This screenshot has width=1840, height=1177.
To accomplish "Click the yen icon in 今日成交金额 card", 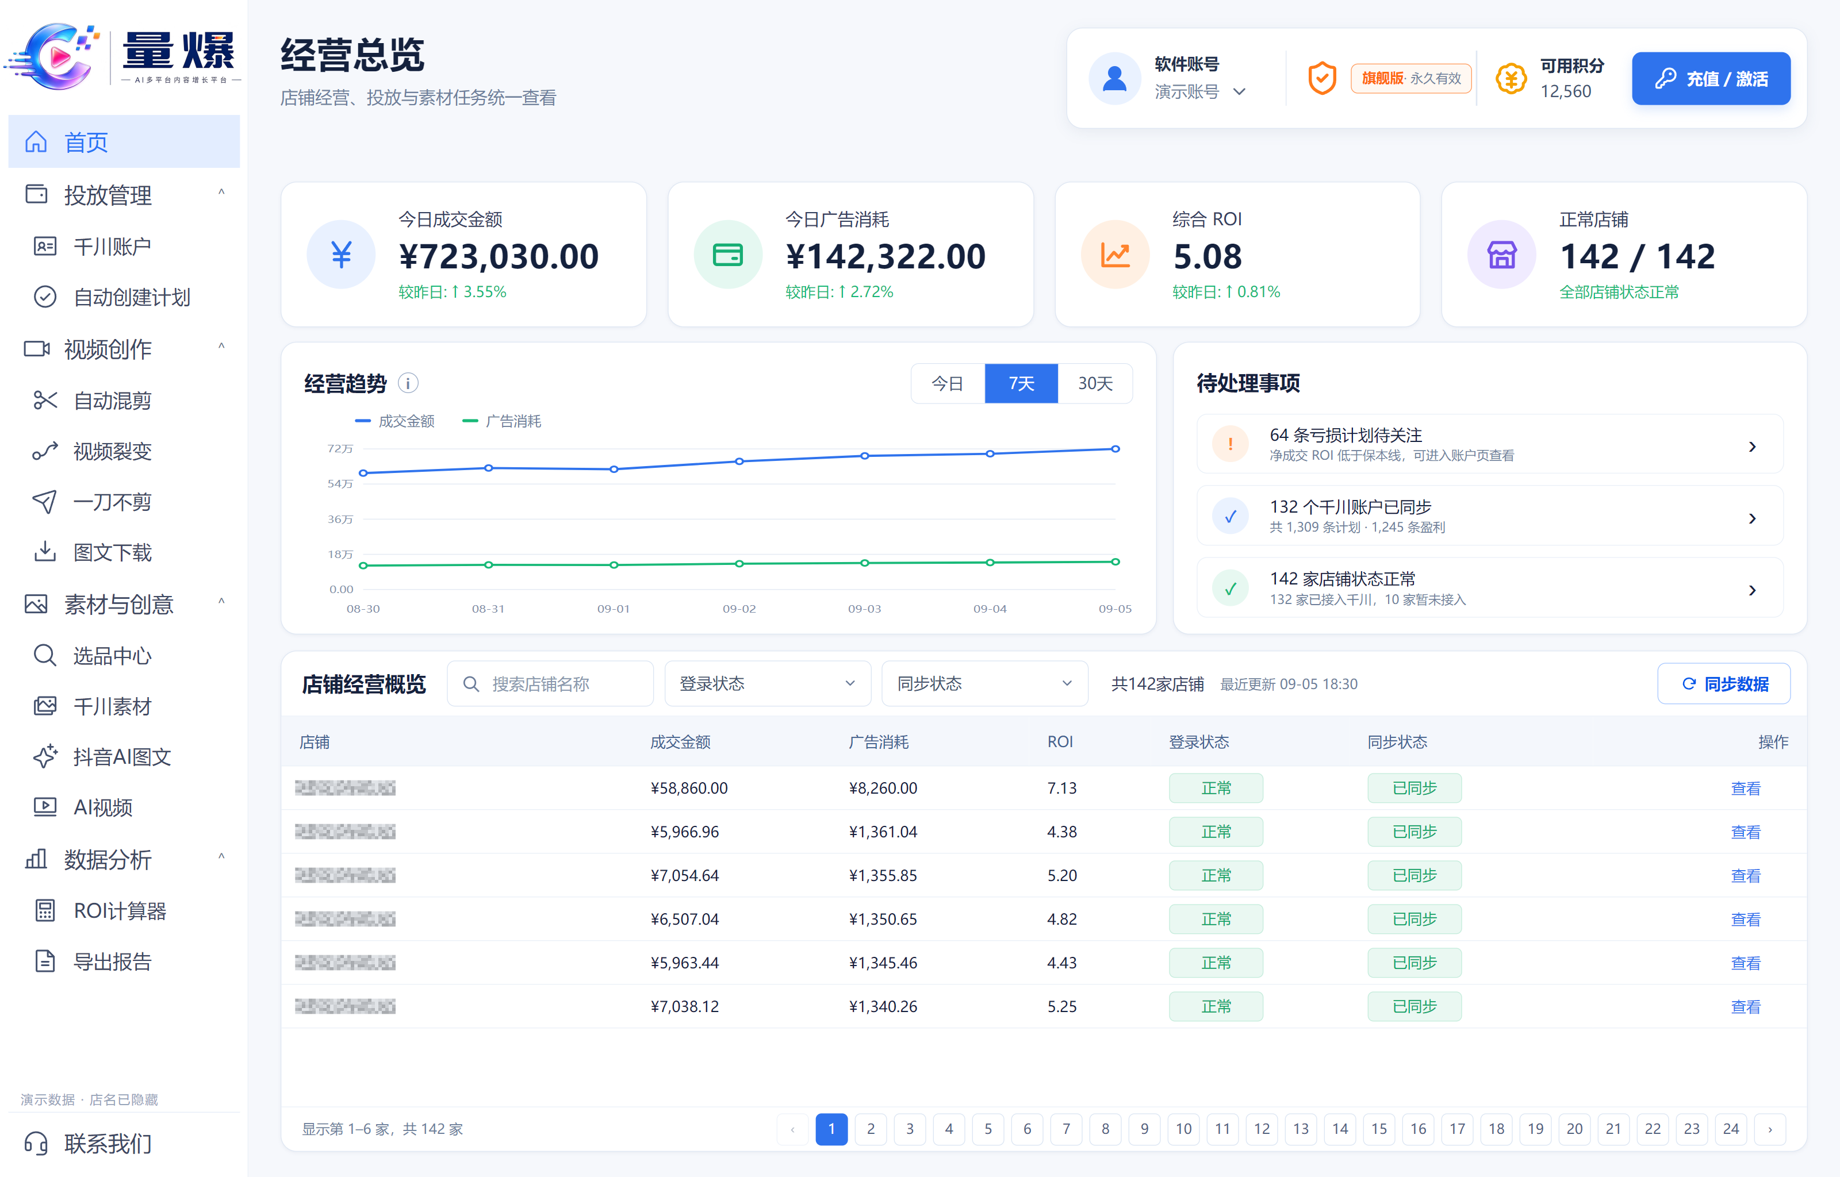I will (x=341, y=255).
